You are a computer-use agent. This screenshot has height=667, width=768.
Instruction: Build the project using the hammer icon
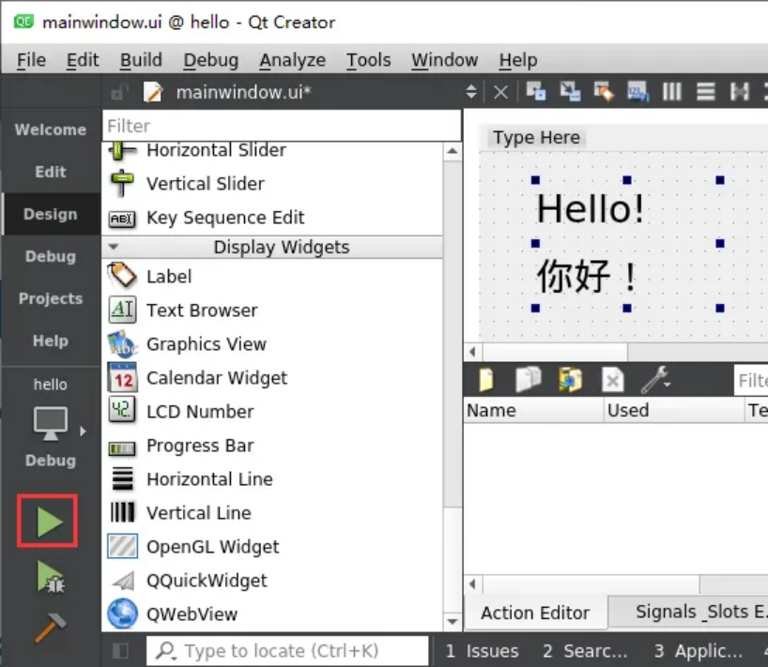(x=49, y=626)
